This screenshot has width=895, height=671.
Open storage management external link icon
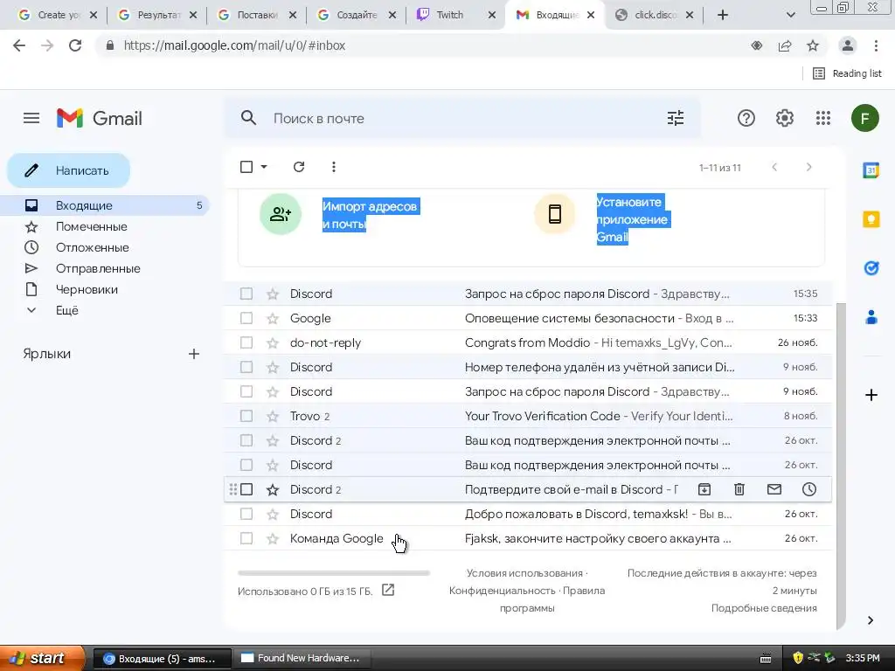tap(388, 590)
